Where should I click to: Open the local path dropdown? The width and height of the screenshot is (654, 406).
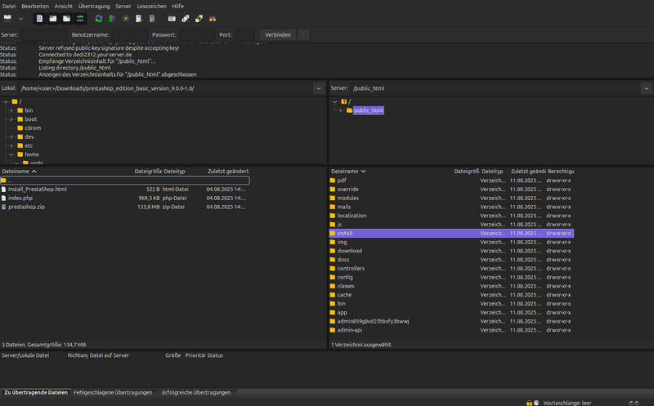click(318, 87)
